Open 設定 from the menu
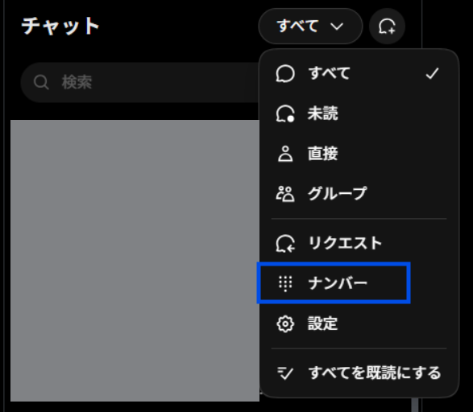 [x=359, y=323]
